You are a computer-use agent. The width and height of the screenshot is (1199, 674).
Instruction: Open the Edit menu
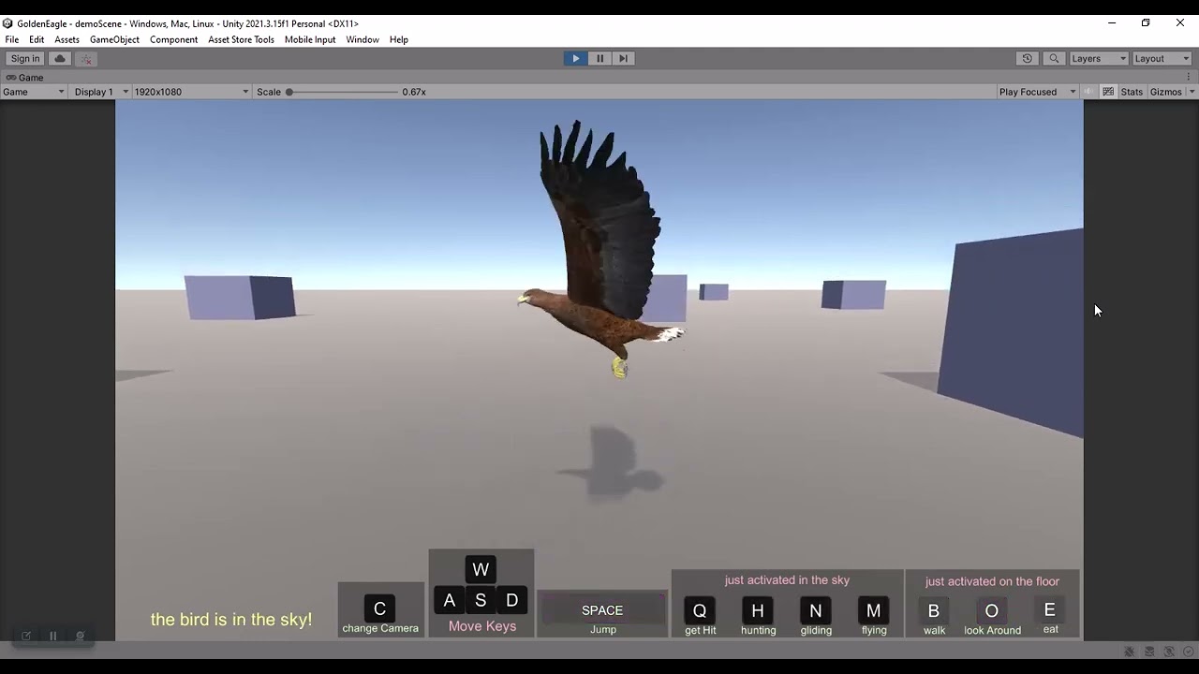coord(37,39)
